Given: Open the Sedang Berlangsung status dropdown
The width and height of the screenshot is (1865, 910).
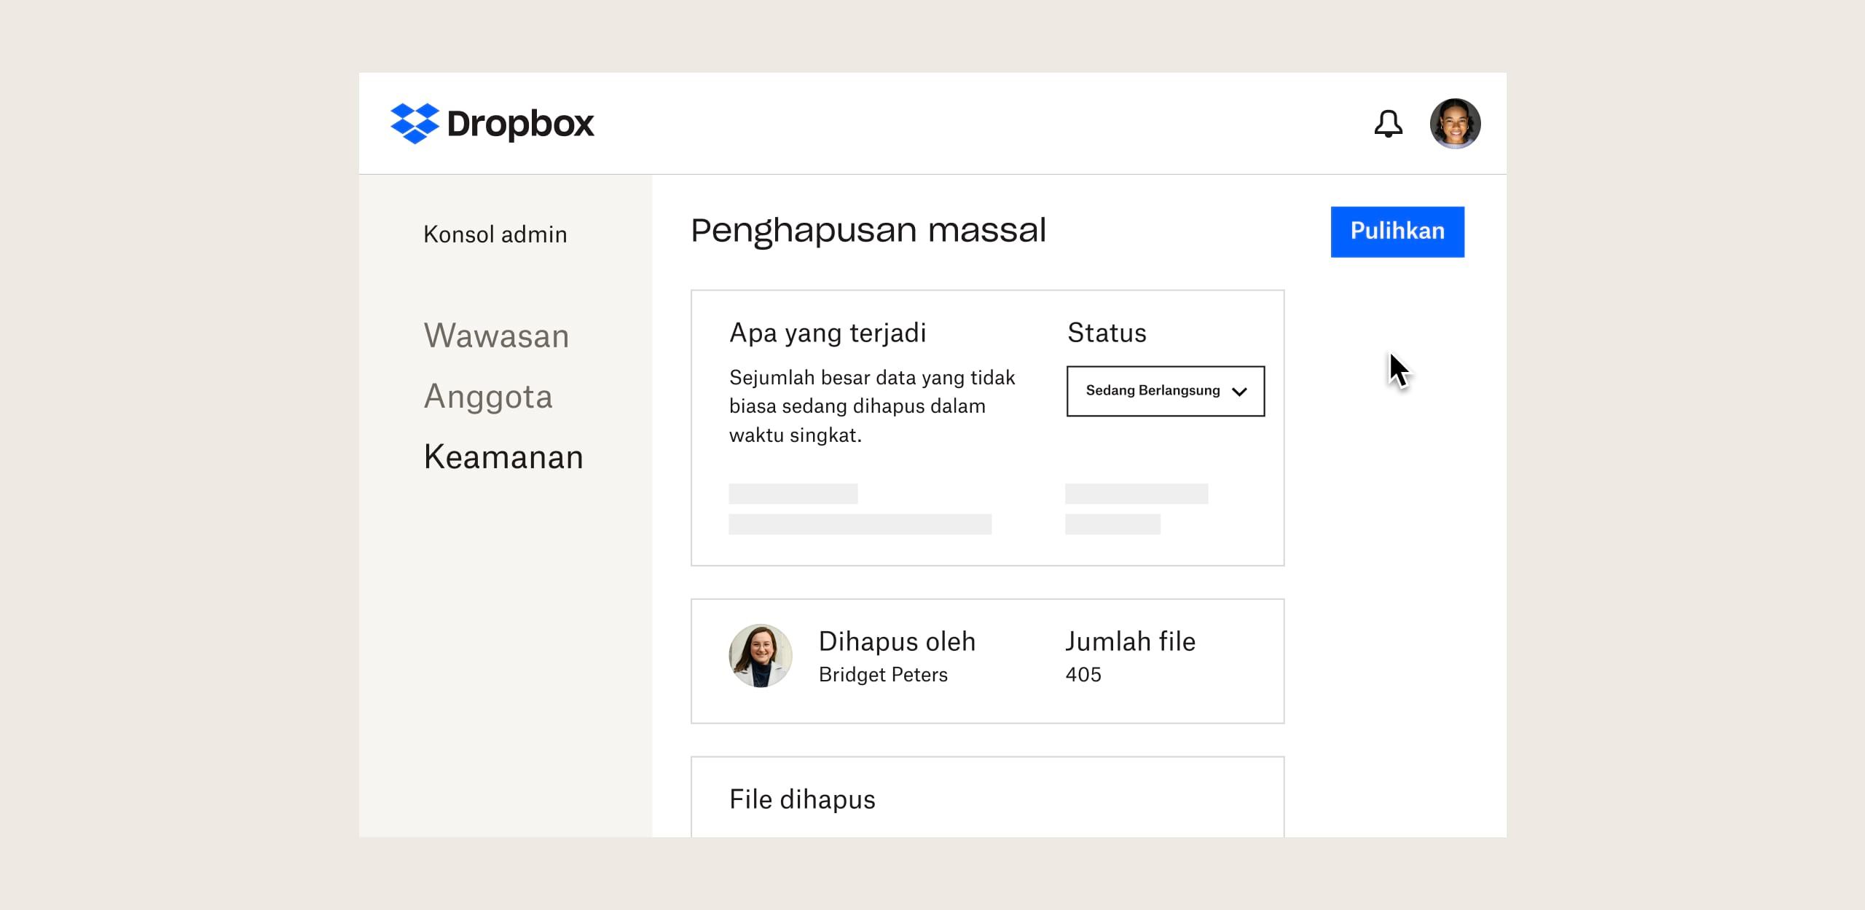Looking at the screenshot, I should [x=1164, y=391].
